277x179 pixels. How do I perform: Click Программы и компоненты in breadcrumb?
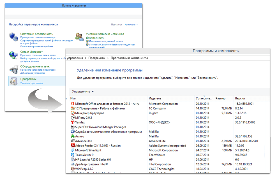[129, 58]
